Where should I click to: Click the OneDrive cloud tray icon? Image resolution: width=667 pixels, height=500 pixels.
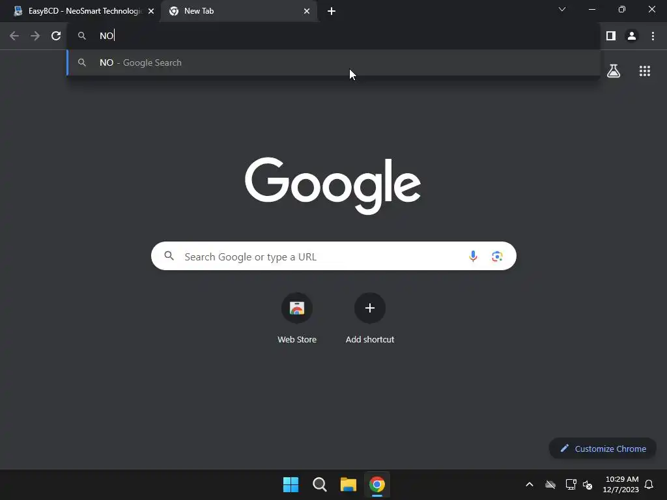[x=550, y=484]
